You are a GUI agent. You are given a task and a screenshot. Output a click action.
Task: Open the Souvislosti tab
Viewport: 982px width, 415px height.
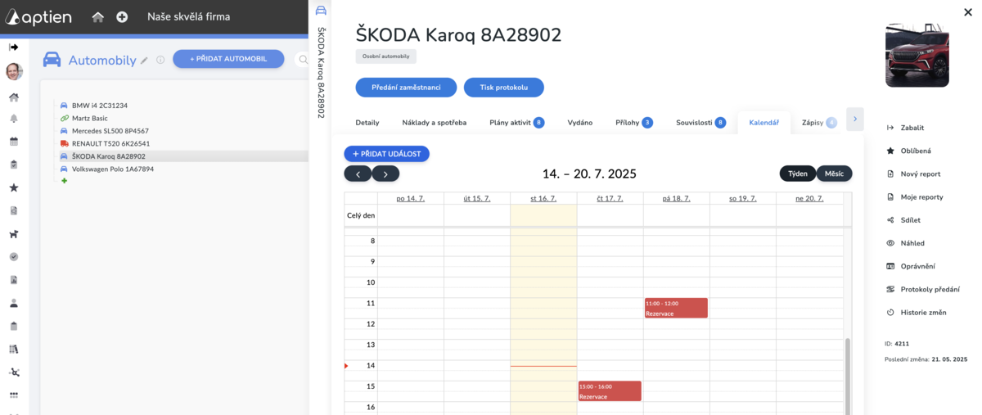pos(700,123)
